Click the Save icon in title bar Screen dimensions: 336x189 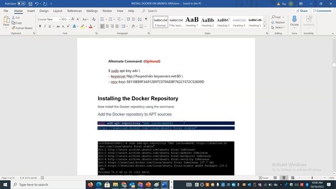(x=30, y=4)
